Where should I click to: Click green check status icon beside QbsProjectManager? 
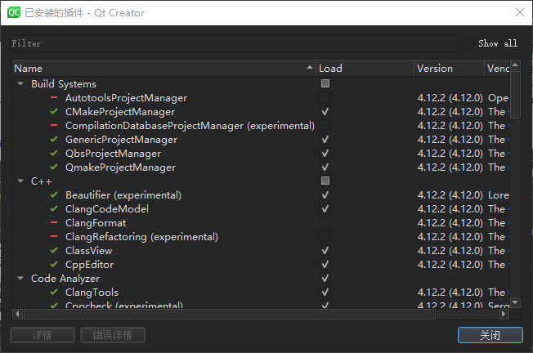[x=54, y=154]
